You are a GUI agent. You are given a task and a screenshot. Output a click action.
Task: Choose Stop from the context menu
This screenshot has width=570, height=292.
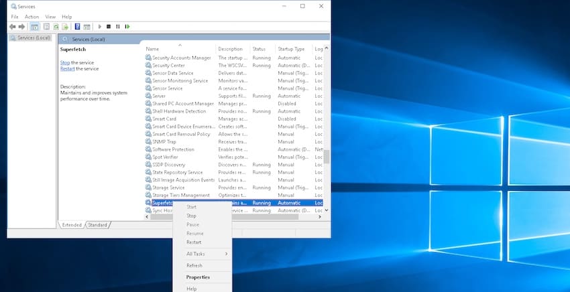[202, 216]
